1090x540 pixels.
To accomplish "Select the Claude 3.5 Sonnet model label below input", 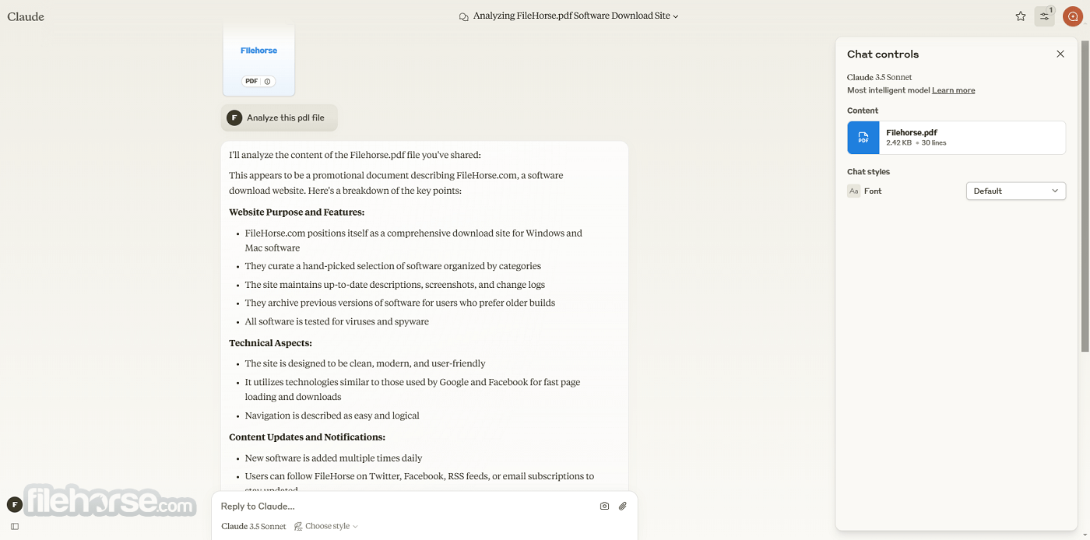I will pyautogui.click(x=254, y=527).
